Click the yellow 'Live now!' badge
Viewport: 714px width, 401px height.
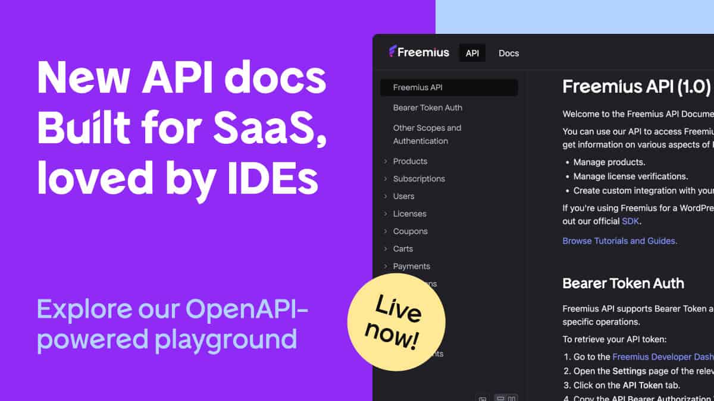(x=396, y=323)
